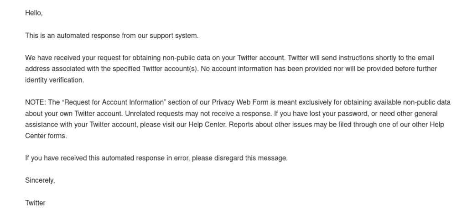This screenshot has width=467, height=221.
Task: Click the "Privacy Web Form" phrase
Action: point(240,102)
